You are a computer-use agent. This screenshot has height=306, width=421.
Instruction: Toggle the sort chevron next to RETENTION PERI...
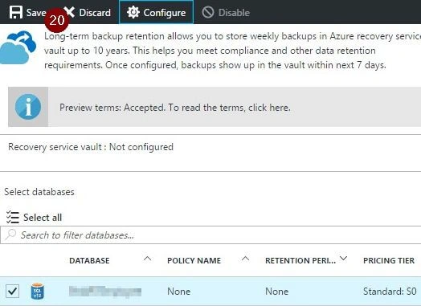[x=343, y=259]
